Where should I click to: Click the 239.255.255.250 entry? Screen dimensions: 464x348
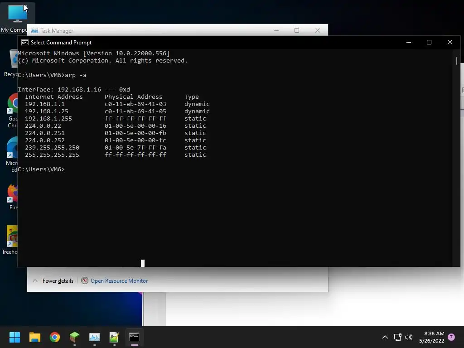(52, 148)
